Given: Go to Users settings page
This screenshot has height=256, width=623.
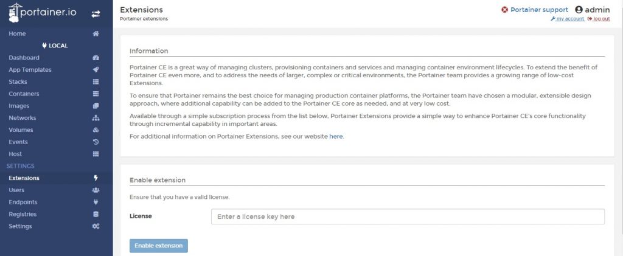Looking at the screenshot, I should tap(16, 190).
